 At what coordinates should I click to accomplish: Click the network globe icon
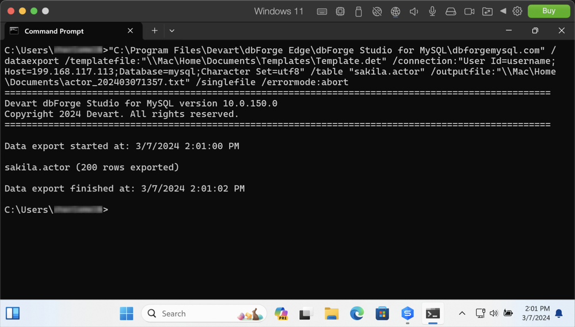(395, 11)
